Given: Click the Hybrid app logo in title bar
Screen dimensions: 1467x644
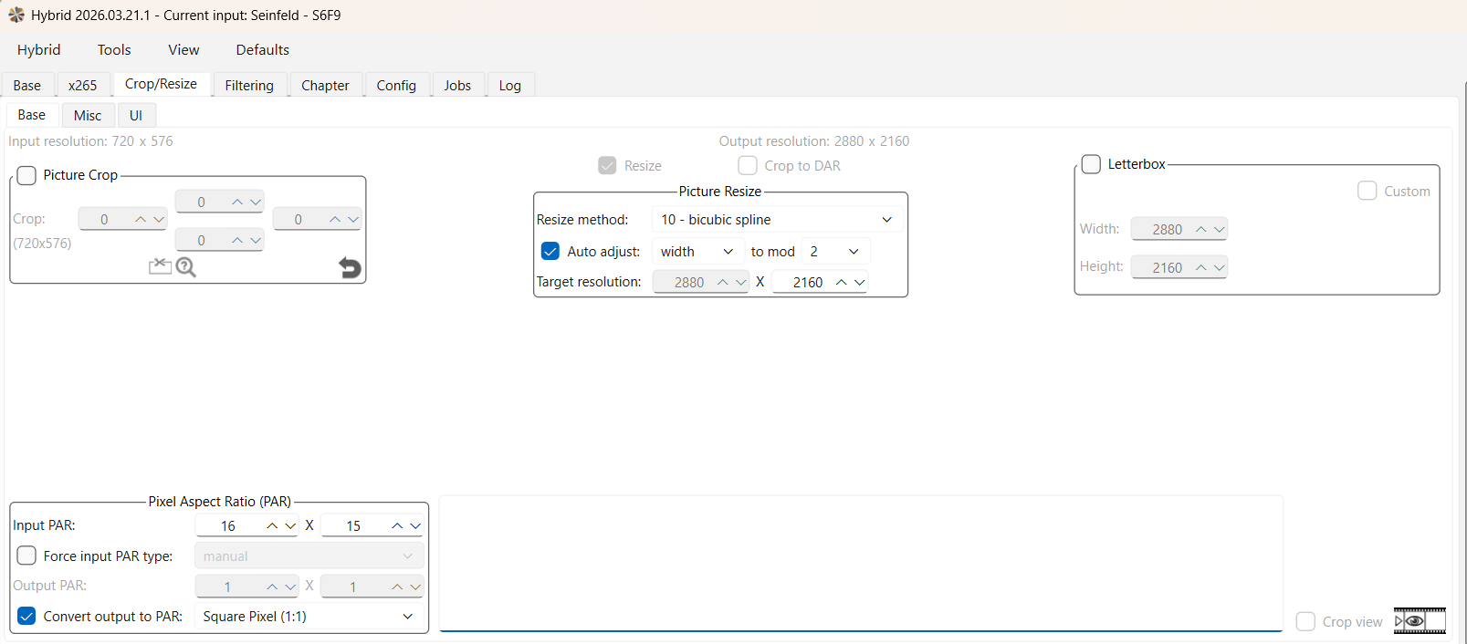Looking at the screenshot, I should (16, 15).
